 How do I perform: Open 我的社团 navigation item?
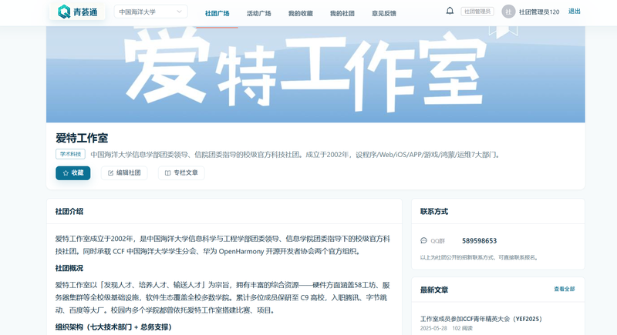click(342, 13)
